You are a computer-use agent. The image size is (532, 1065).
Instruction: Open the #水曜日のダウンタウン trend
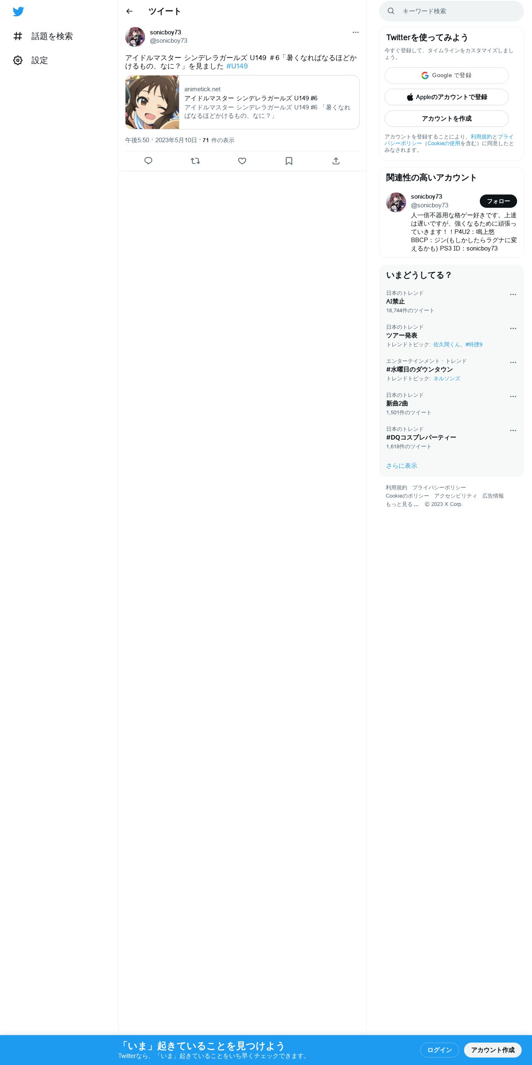point(419,370)
